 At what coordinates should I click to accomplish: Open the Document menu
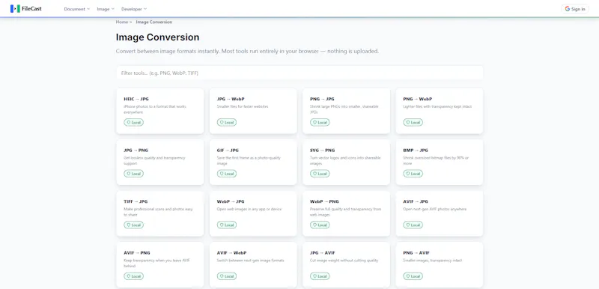pyautogui.click(x=77, y=9)
